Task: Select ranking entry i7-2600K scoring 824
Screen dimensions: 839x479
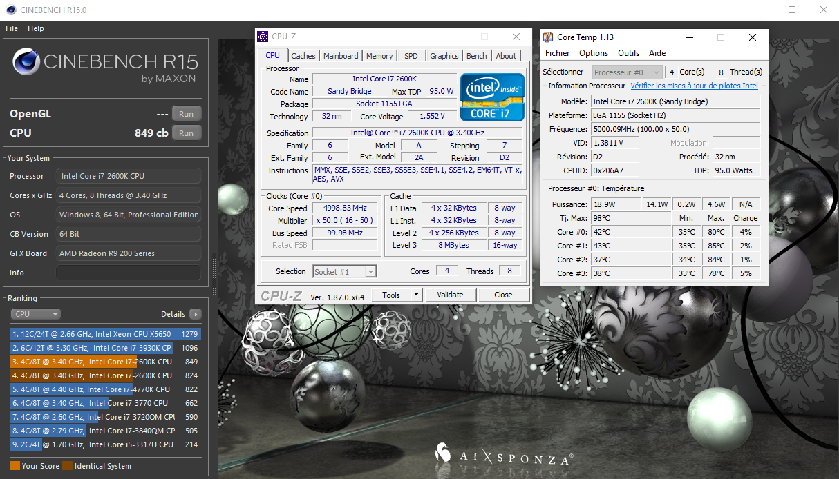Action: pos(105,375)
